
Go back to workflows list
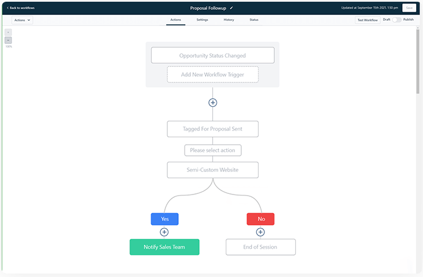pyautogui.click(x=21, y=8)
